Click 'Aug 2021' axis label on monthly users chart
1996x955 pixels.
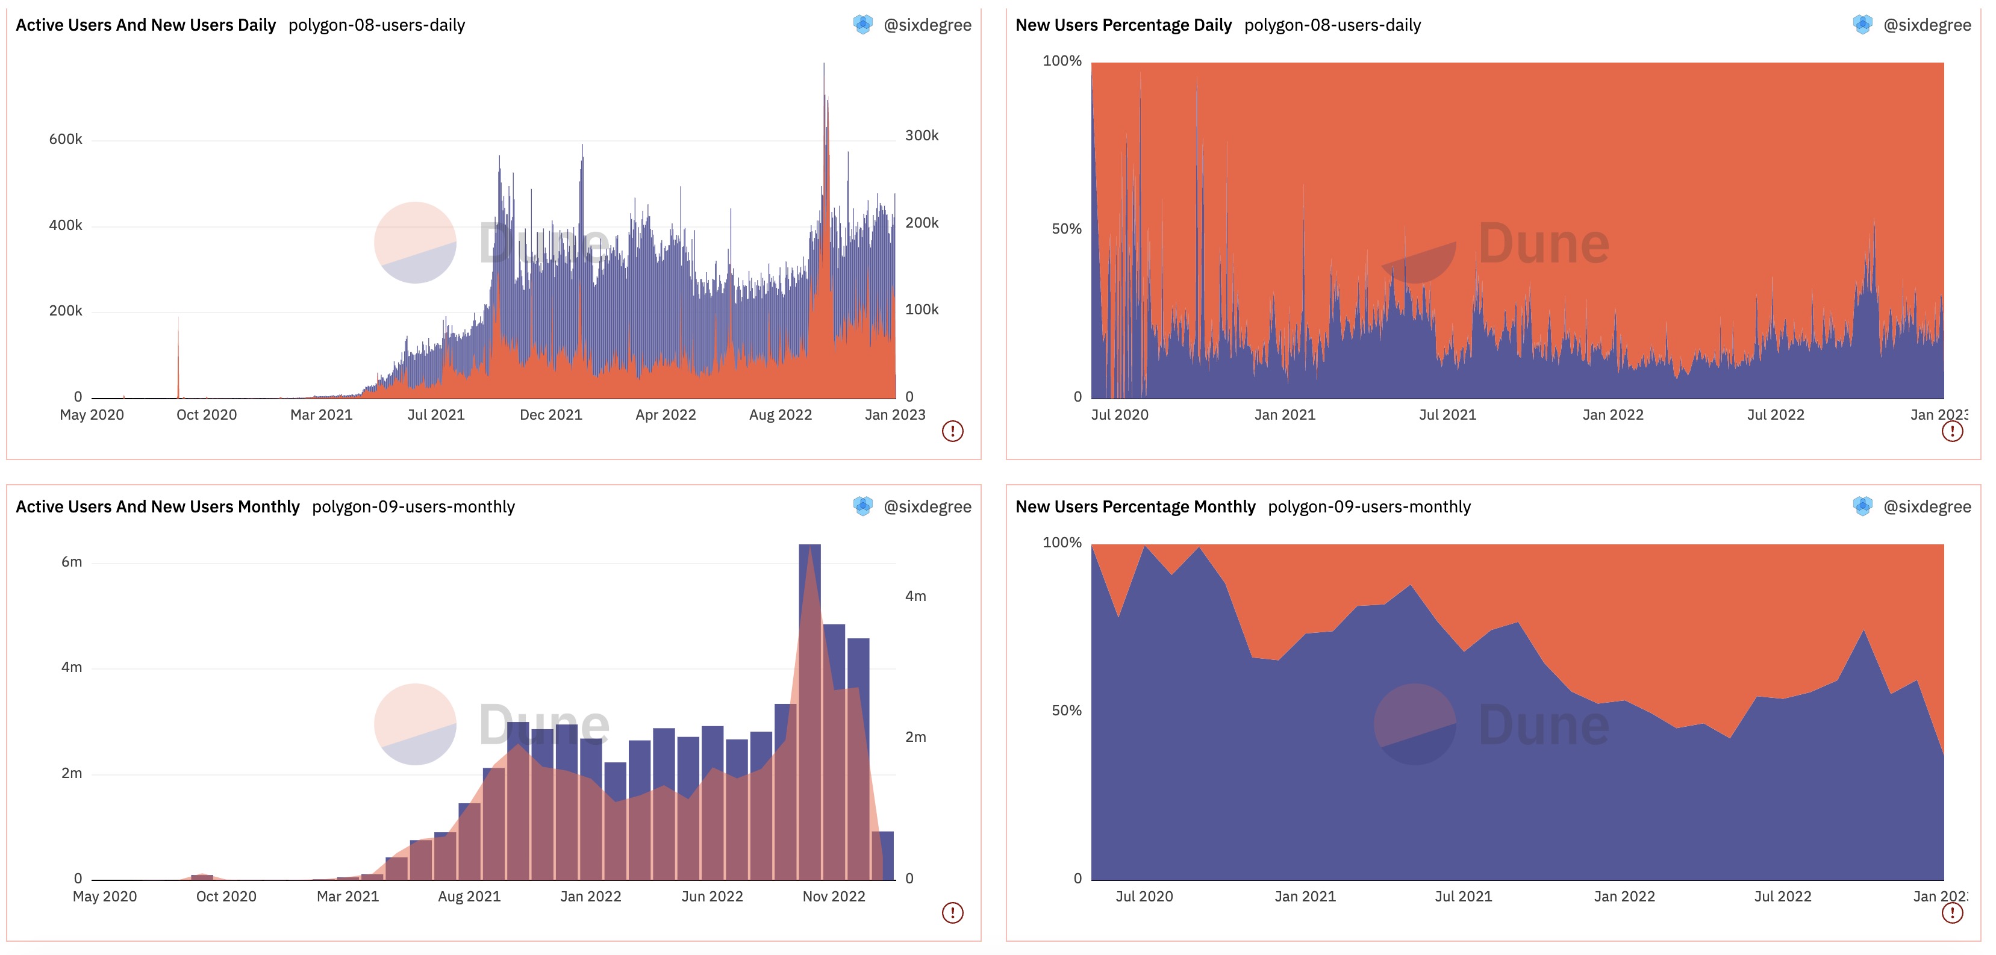tap(470, 896)
